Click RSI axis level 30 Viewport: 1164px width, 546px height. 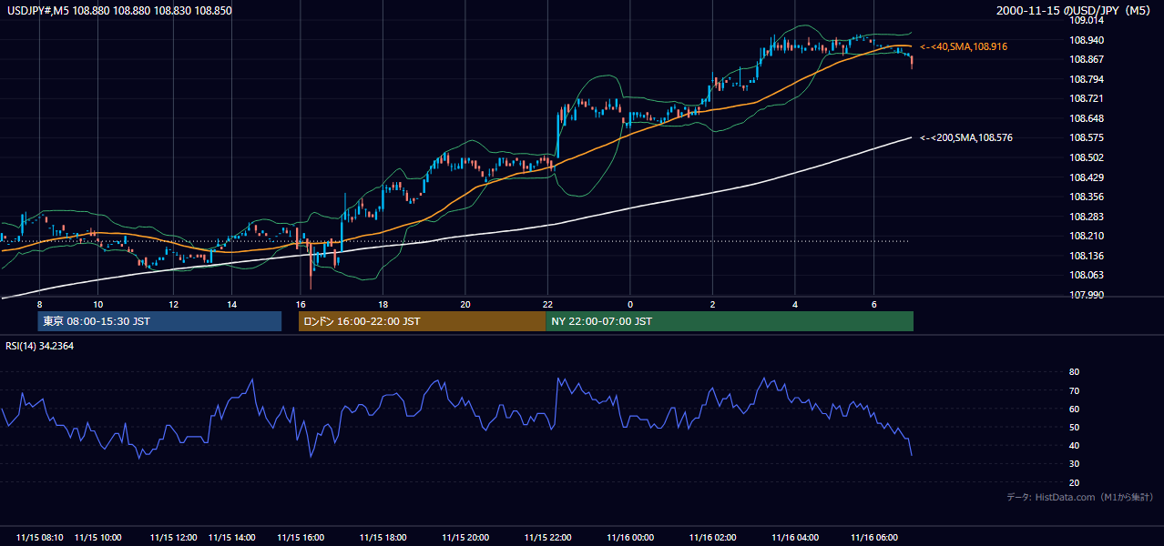tap(1074, 465)
